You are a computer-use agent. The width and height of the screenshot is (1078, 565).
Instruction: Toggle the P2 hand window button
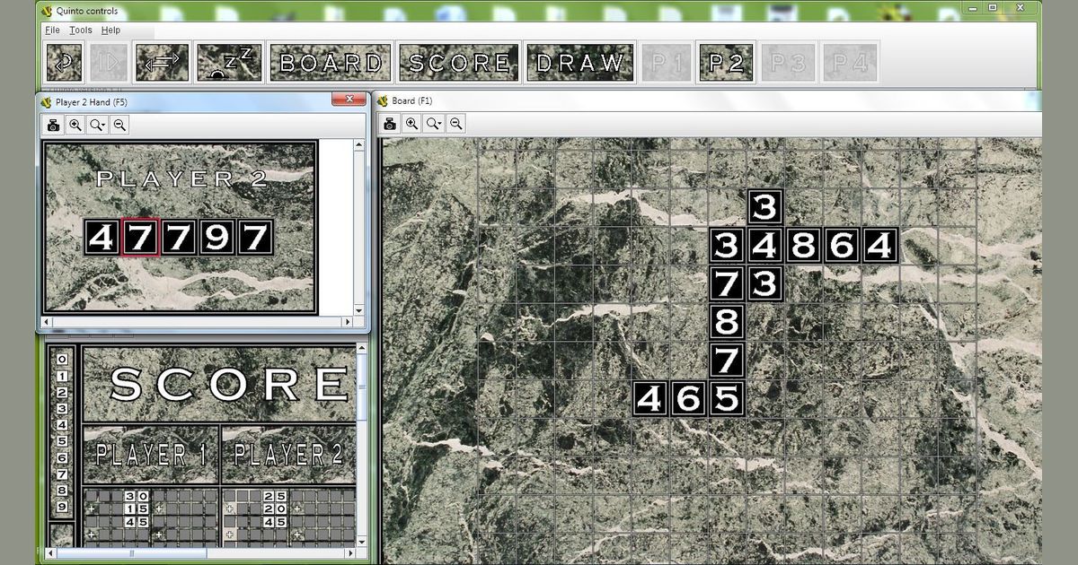[725, 63]
